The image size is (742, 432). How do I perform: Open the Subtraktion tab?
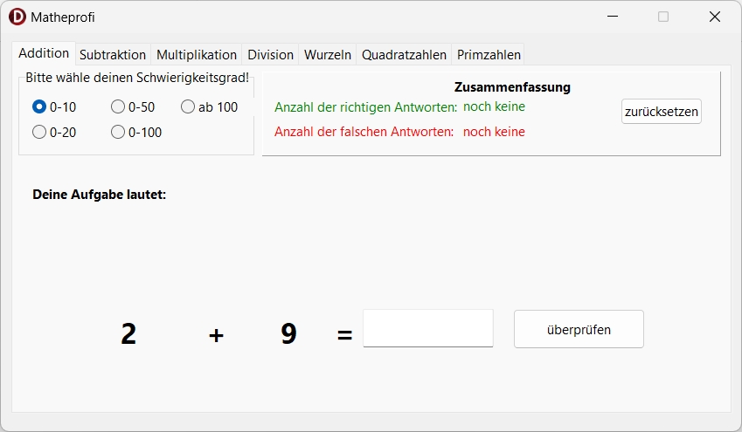(113, 54)
